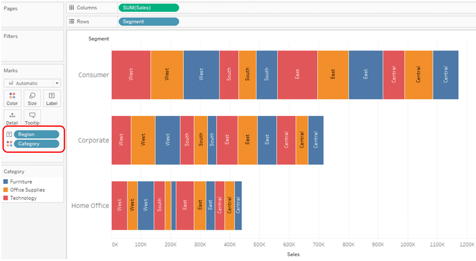
Task: Select the Region pill in Marks
Action: click(37, 134)
